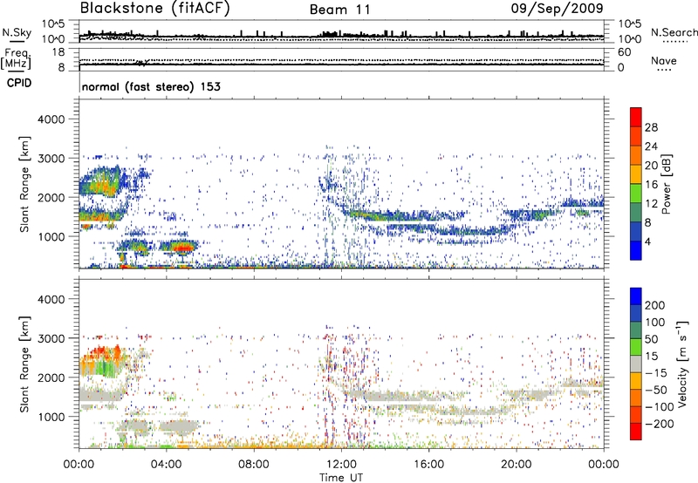Pick the red bottom of velocity colorbar
This screenshot has width=698, height=483.
click(636, 432)
